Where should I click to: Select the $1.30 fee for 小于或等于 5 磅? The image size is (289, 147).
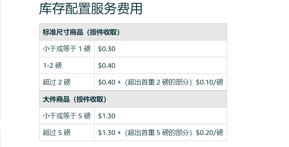(107, 116)
